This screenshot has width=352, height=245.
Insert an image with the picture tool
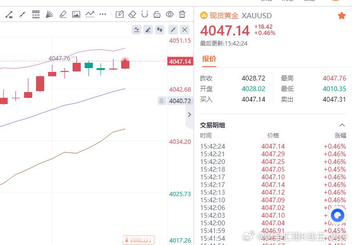pos(76,14)
